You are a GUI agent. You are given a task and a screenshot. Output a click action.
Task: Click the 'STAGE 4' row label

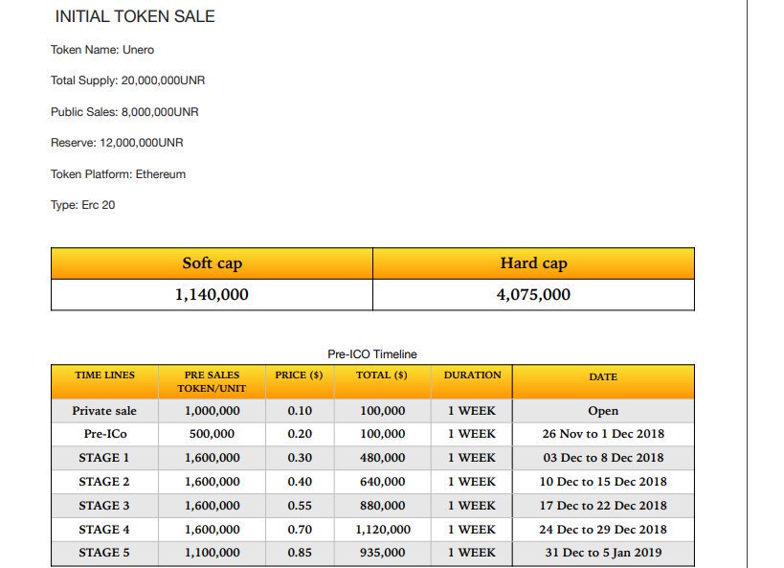(x=104, y=530)
